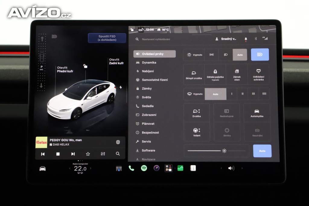Open the audio equalizer settings icon
Screen dimensions: 309x206
103,154
